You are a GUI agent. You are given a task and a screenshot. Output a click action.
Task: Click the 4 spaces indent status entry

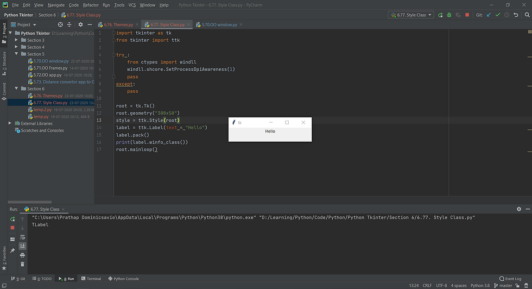click(459, 285)
